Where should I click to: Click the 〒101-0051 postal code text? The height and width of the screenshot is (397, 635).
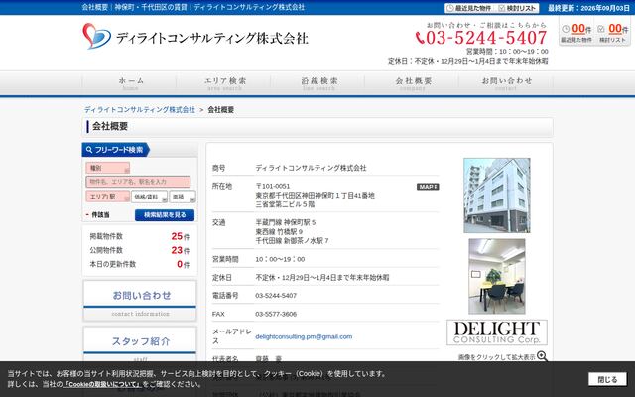tap(273, 186)
